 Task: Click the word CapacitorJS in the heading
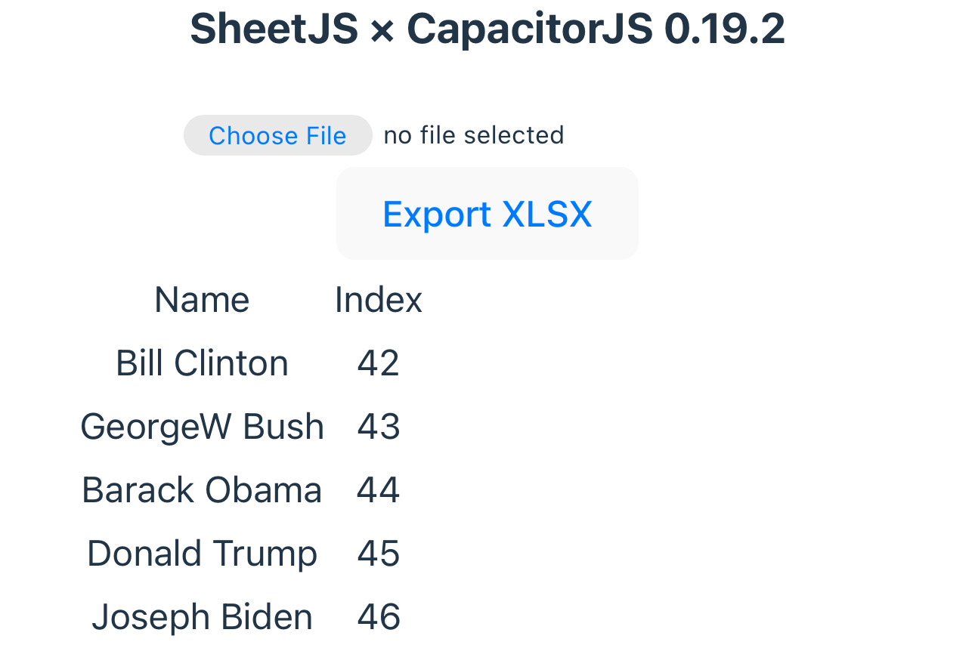pos(529,29)
